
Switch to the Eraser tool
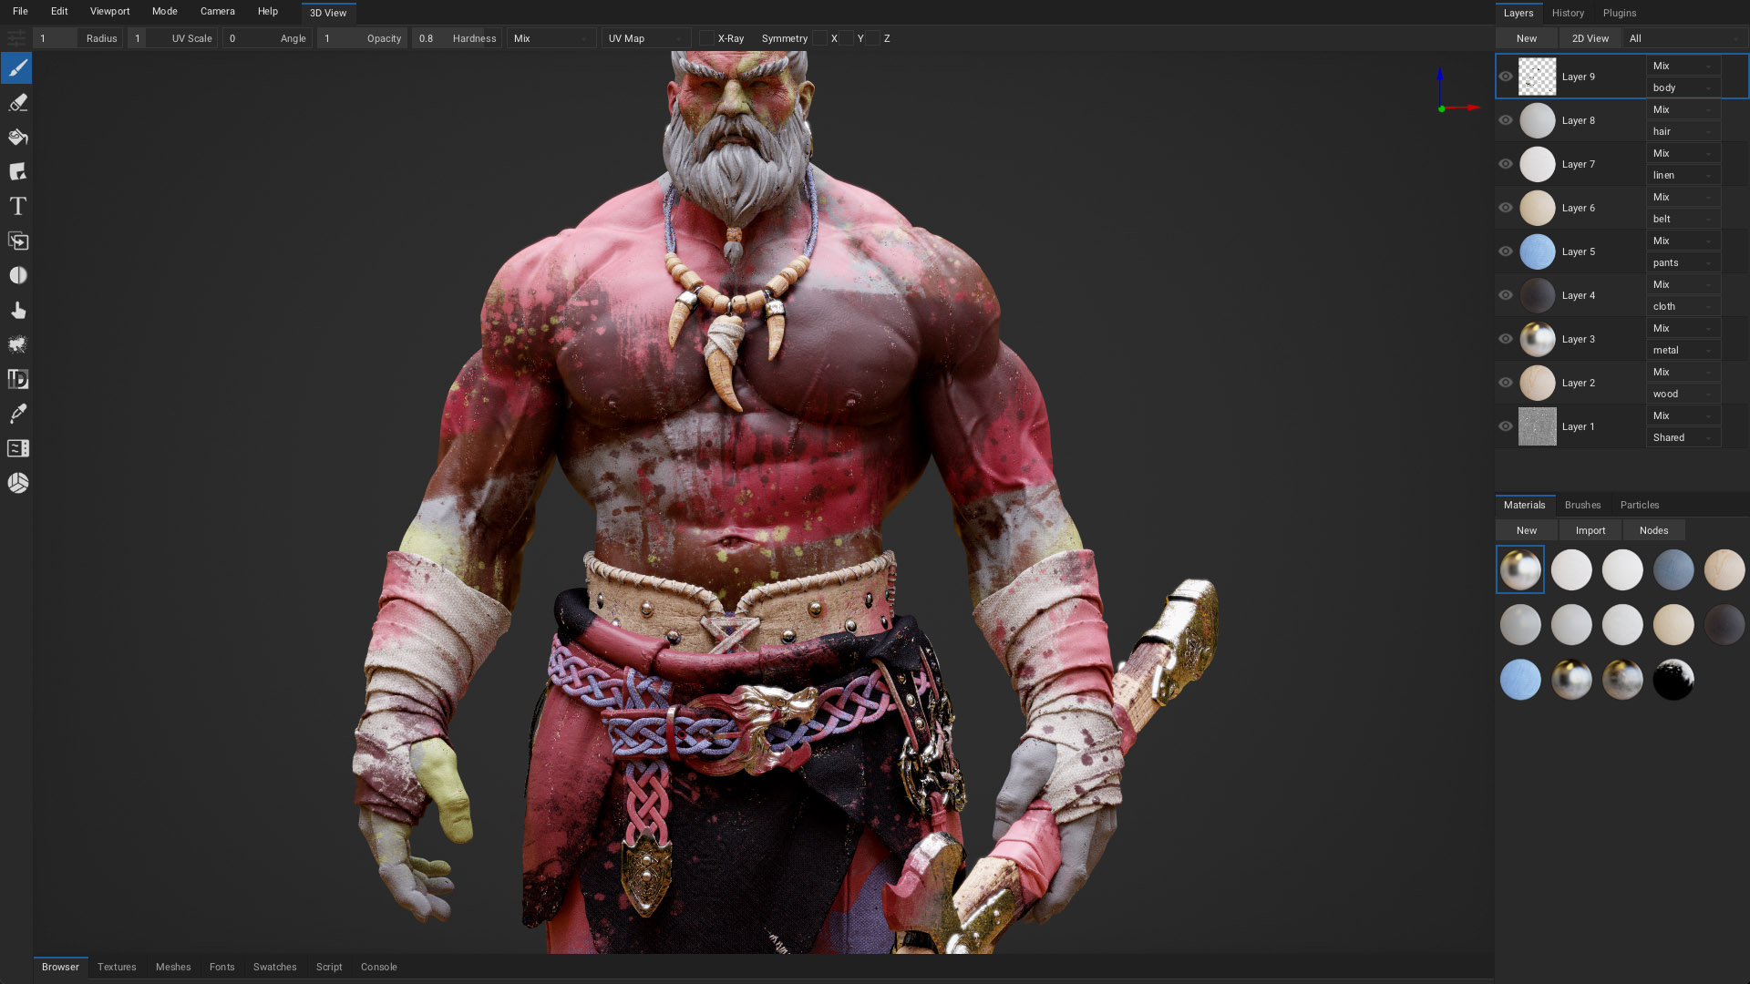coord(16,103)
